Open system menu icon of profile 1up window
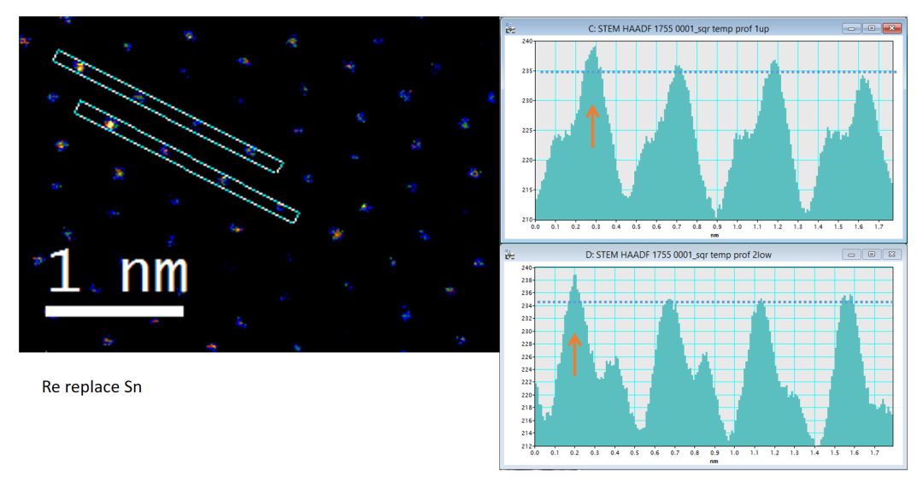The height and width of the screenshot is (500, 923). (510, 28)
